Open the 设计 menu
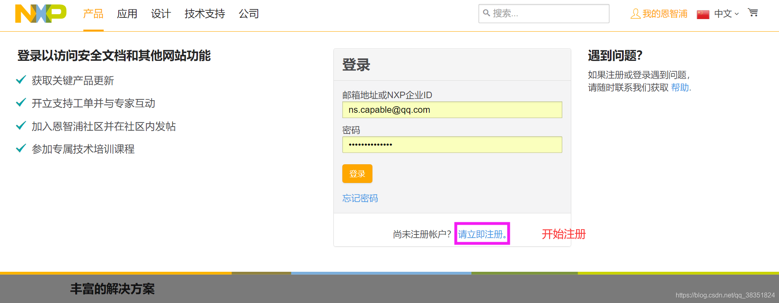Viewport: 779px width, 303px height. point(161,14)
